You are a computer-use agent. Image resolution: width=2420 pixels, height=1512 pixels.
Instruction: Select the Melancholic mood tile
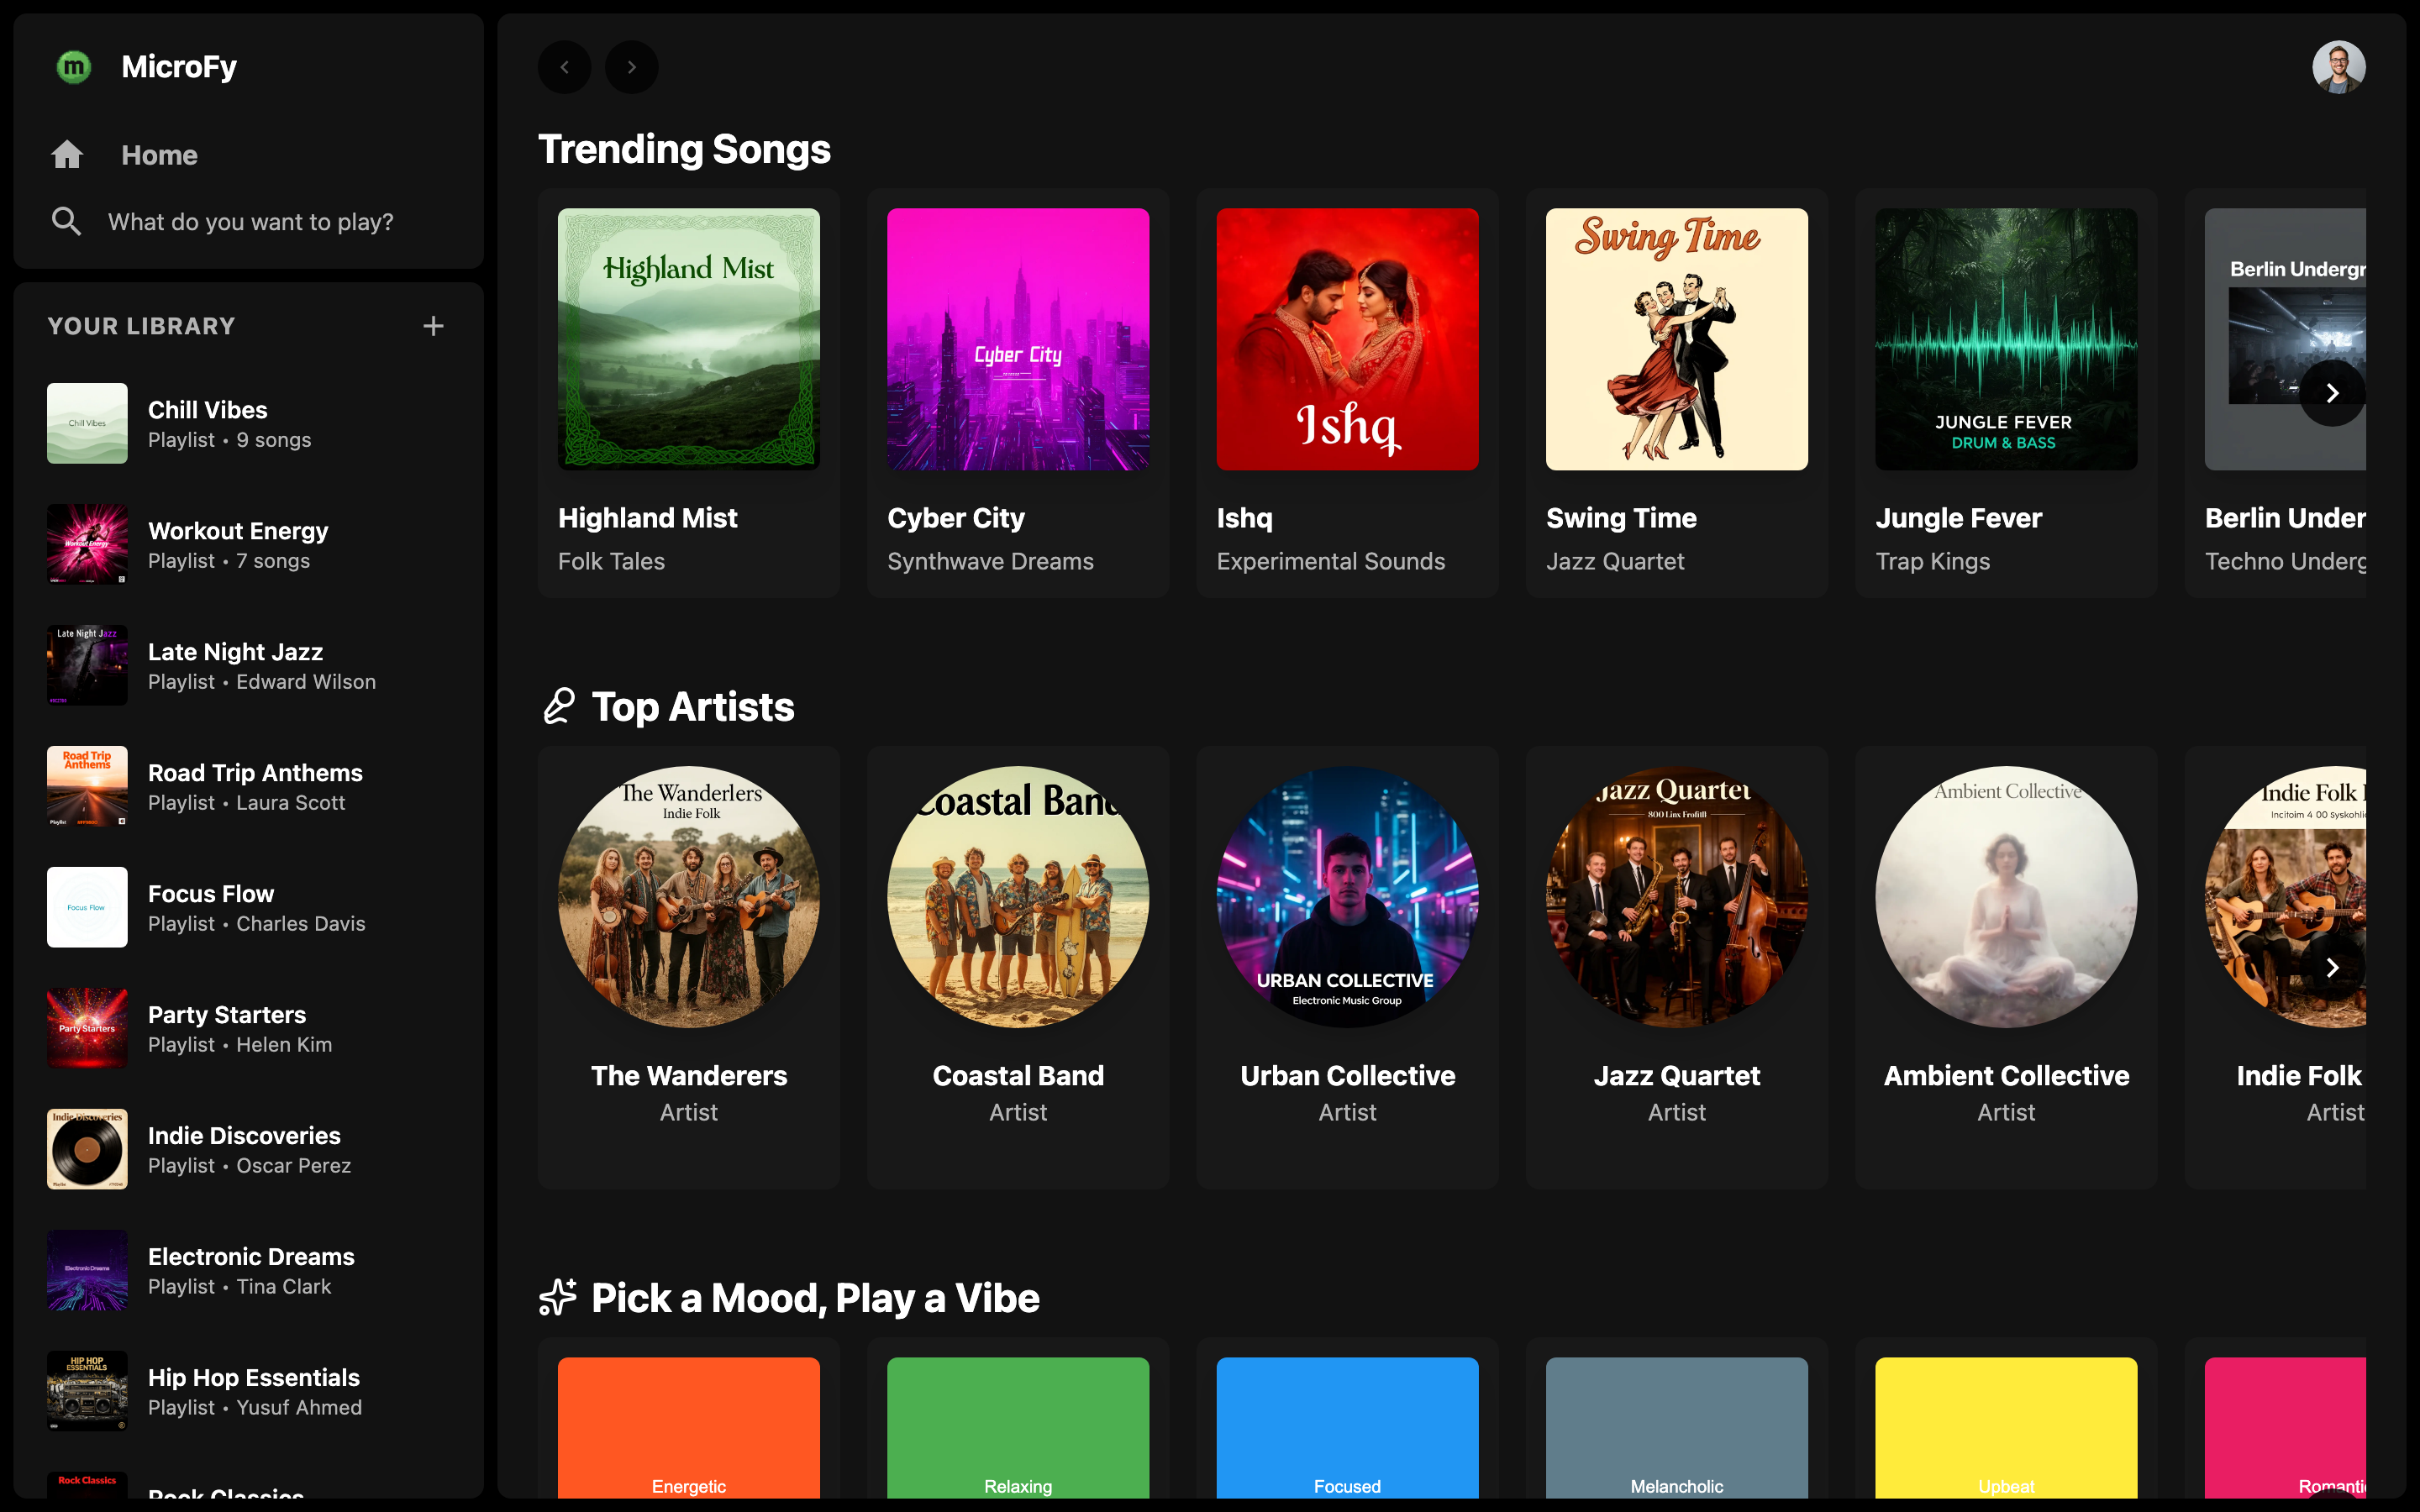1677,1428
